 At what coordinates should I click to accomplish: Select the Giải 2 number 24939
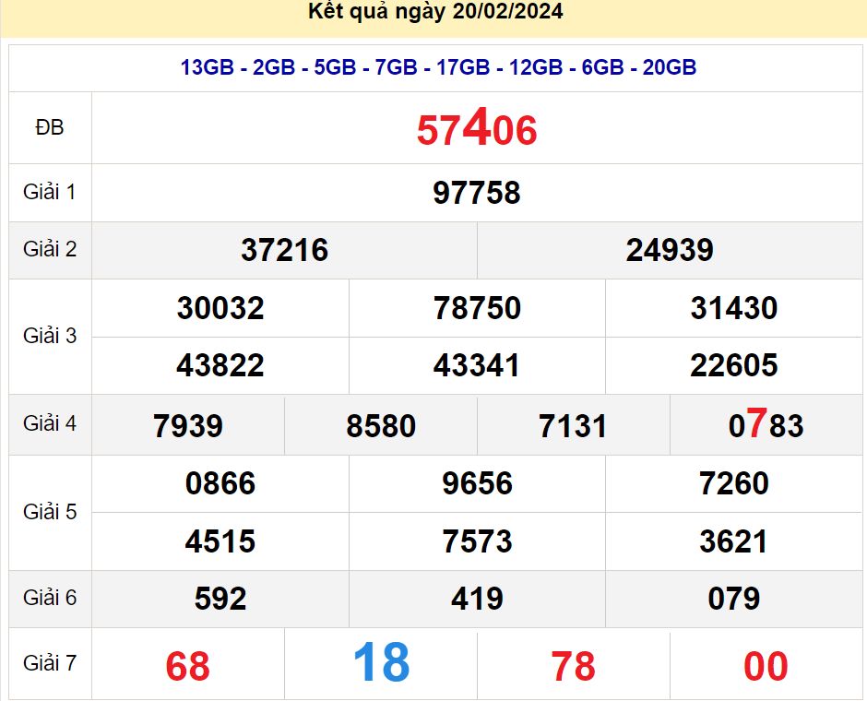[670, 250]
